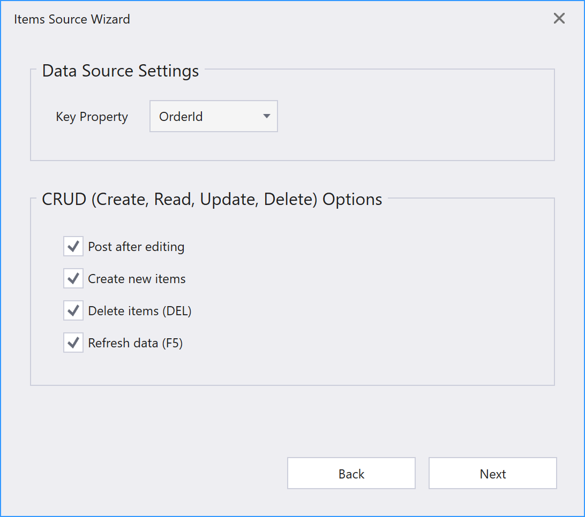Click the "Create new items" label text
585x517 pixels.
(x=137, y=279)
